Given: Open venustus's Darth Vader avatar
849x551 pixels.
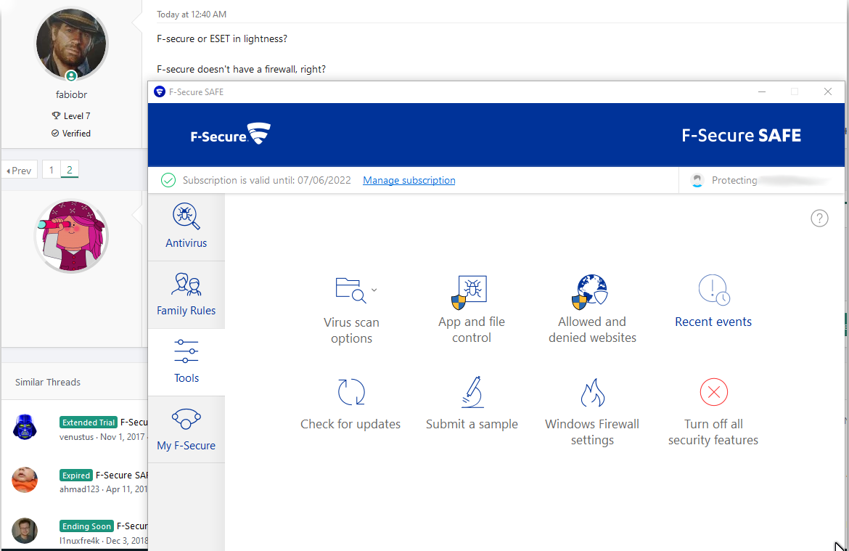Looking at the screenshot, I should coord(25,427).
